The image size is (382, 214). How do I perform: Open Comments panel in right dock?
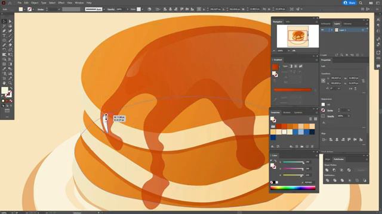coord(378,66)
